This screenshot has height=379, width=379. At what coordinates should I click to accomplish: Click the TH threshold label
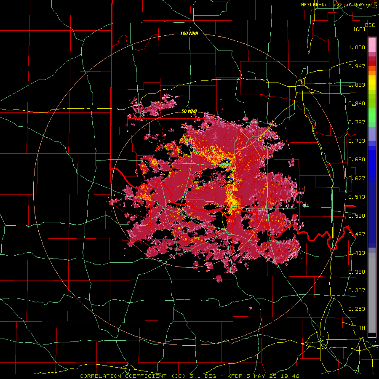tap(362, 328)
